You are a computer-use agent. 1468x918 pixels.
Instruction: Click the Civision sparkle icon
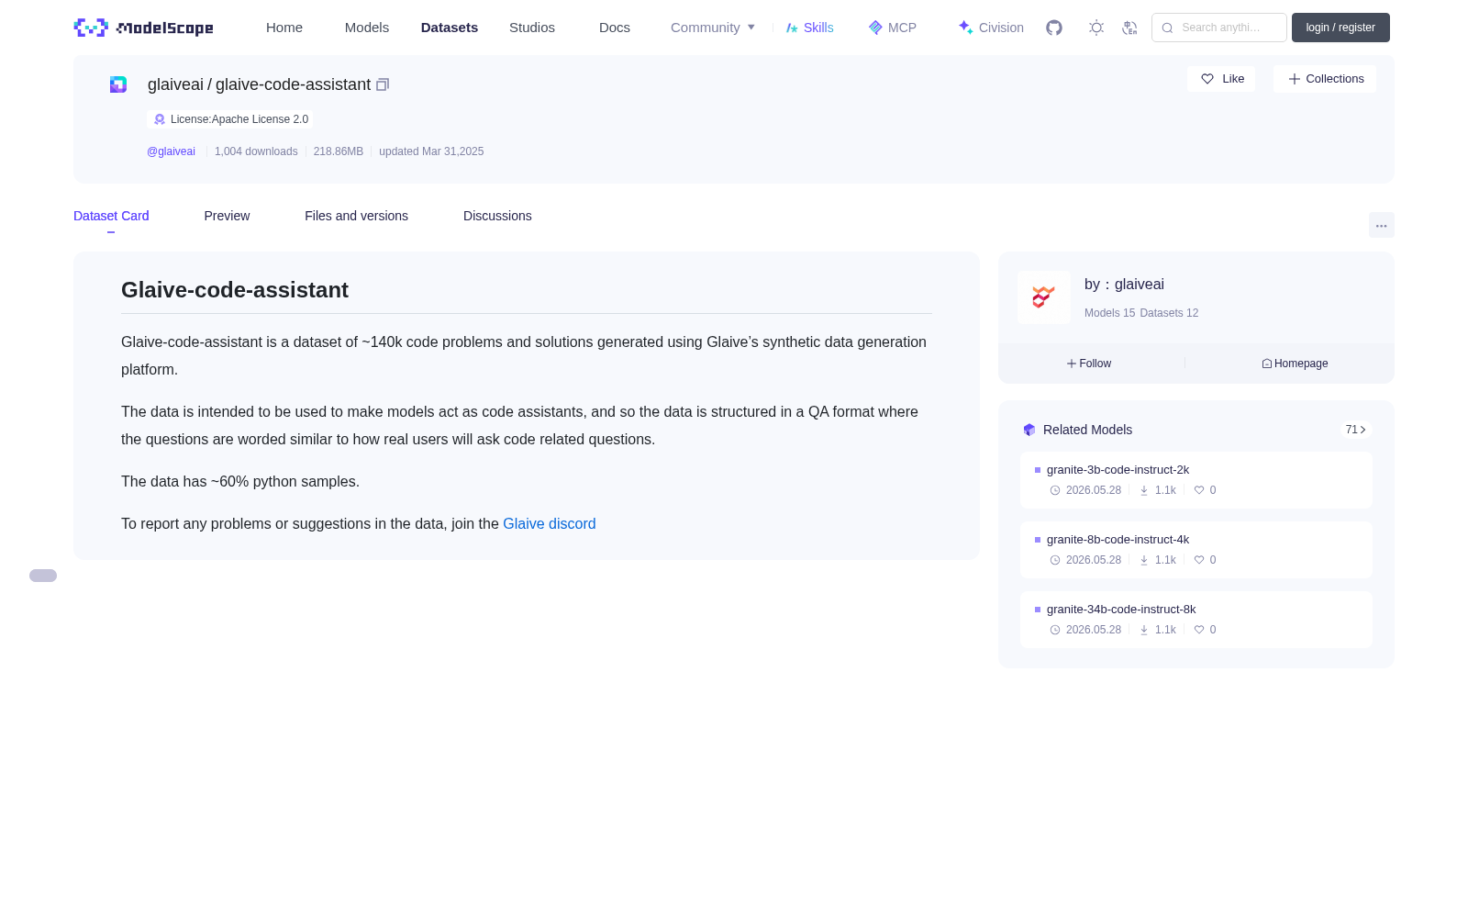[965, 28]
